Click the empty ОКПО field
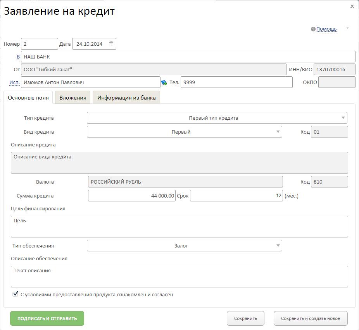Viewport: 359px width, 330px height. pyautogui.click(x=337, y=82)
